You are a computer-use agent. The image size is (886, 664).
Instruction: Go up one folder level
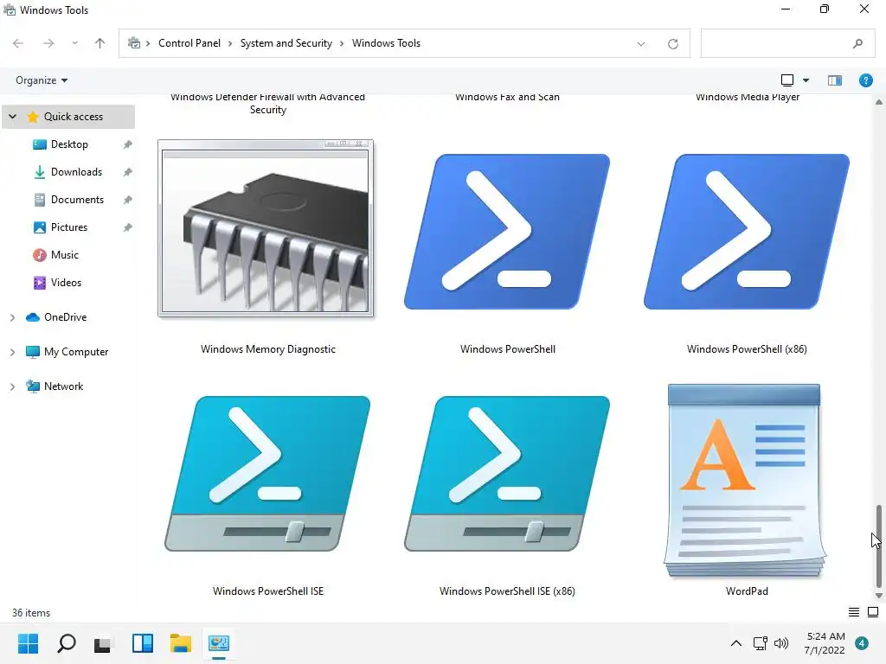[x=100, y=43]
